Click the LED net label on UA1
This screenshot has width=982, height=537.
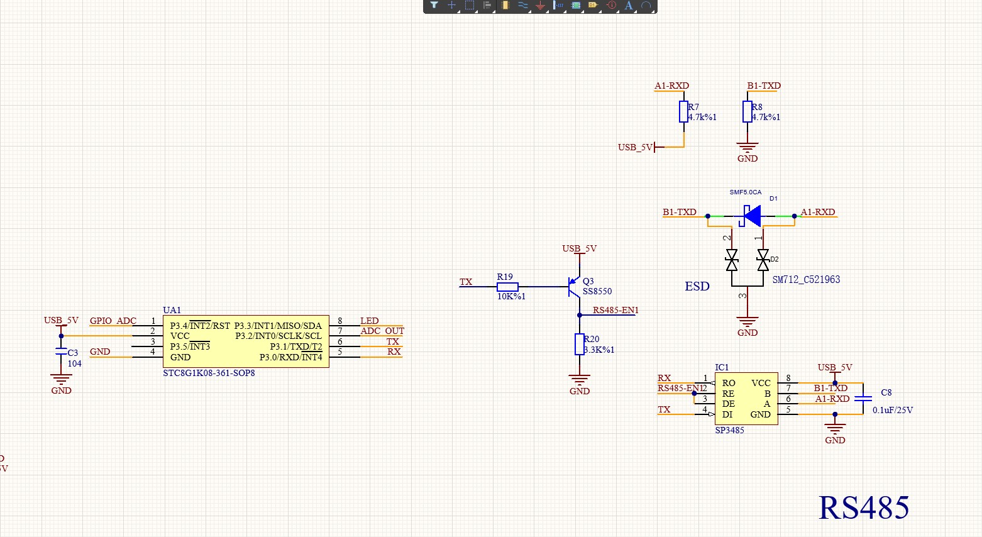tap(370, 321)
